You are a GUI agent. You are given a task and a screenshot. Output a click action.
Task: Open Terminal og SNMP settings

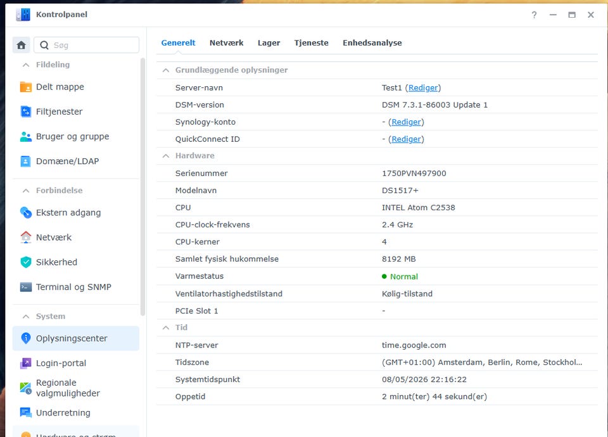point(76,287)
